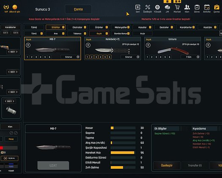Select slot 3 on the Kelebek(+7) card
The width and height of the screenshot is (222, 178).
coord(96,57)
